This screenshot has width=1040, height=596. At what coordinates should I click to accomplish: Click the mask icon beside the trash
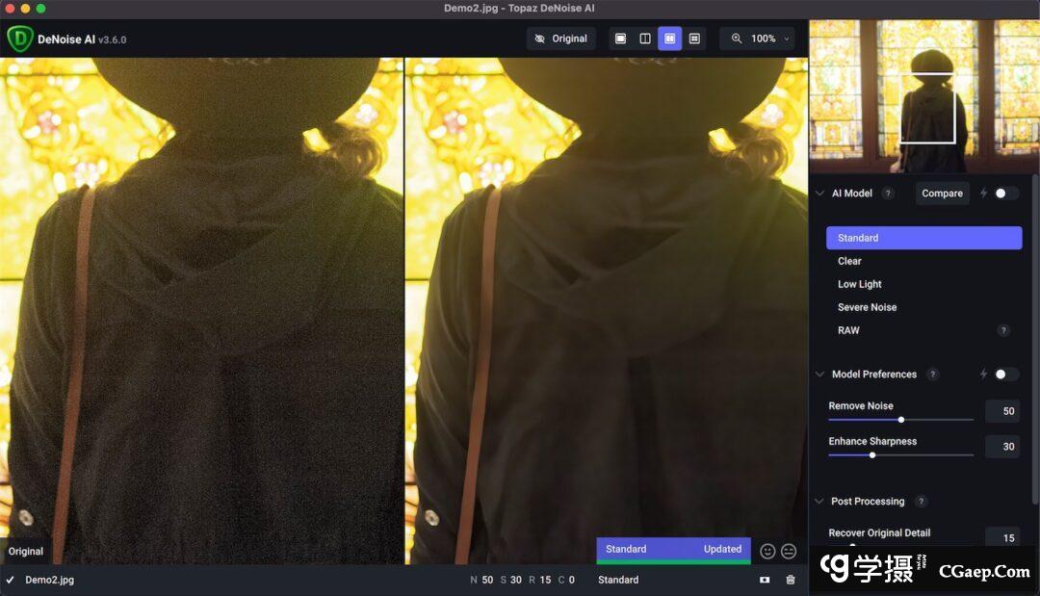pos(765,580)
